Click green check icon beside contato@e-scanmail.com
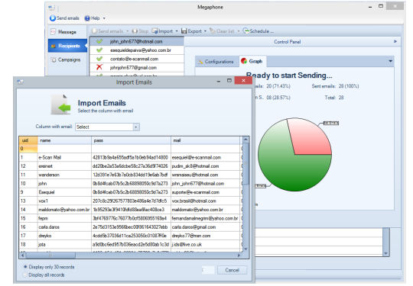The height and width of the screenshot is (286, 413). click(99, 59)
